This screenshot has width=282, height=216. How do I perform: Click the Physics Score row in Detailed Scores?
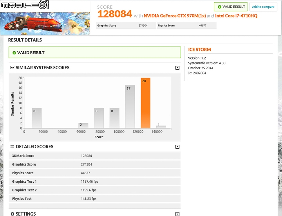tap(95, 173)
